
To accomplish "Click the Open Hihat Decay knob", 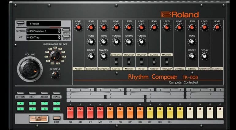I will coord(204,56).
